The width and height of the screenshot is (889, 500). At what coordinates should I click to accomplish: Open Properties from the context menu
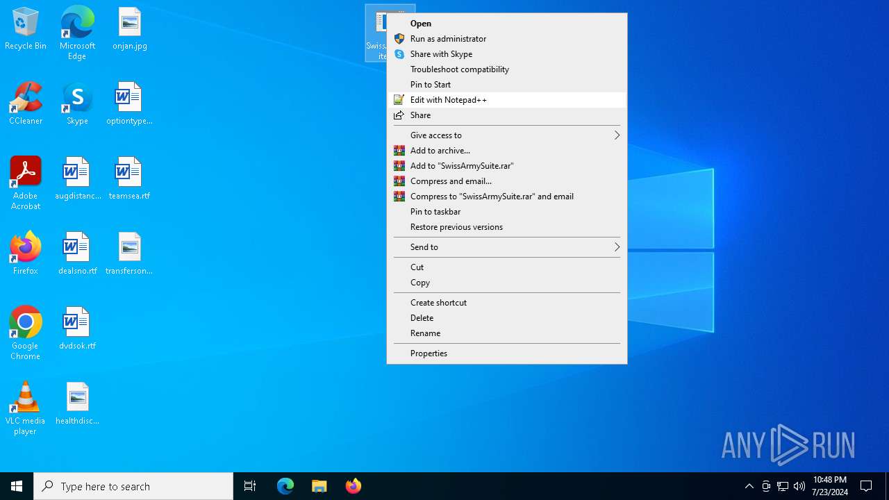pyautogui.click(x=507, y=353)
